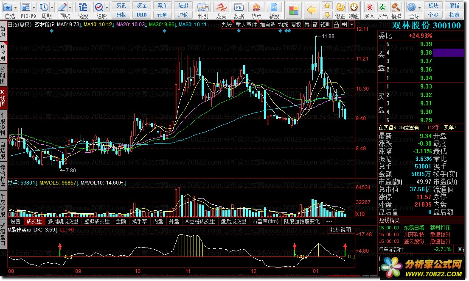Expand the 自选 dropdown arrow
The width and height of the screenshot is (469, 281).
[16, 8]
